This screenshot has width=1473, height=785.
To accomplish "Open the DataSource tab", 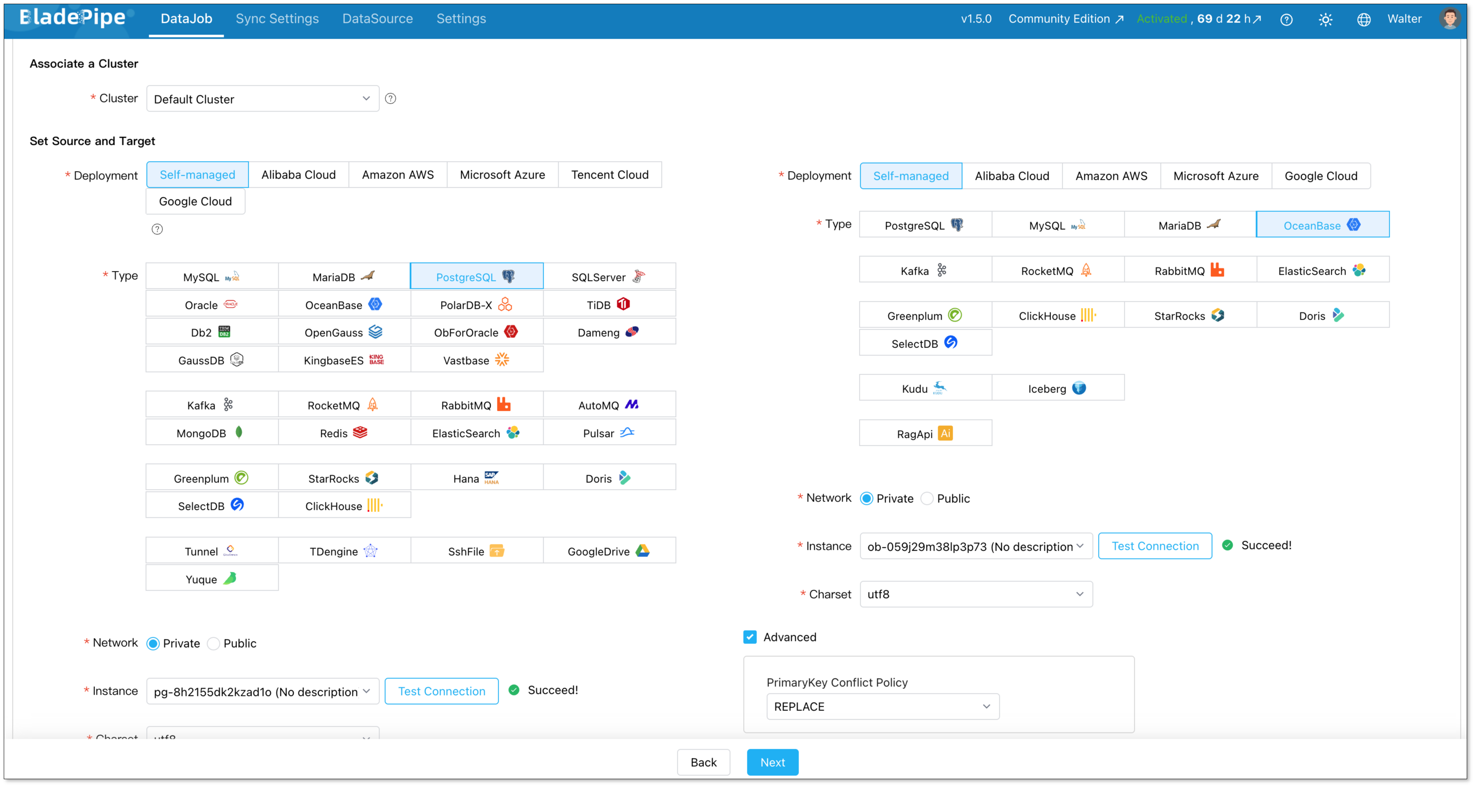I will 377,19.
